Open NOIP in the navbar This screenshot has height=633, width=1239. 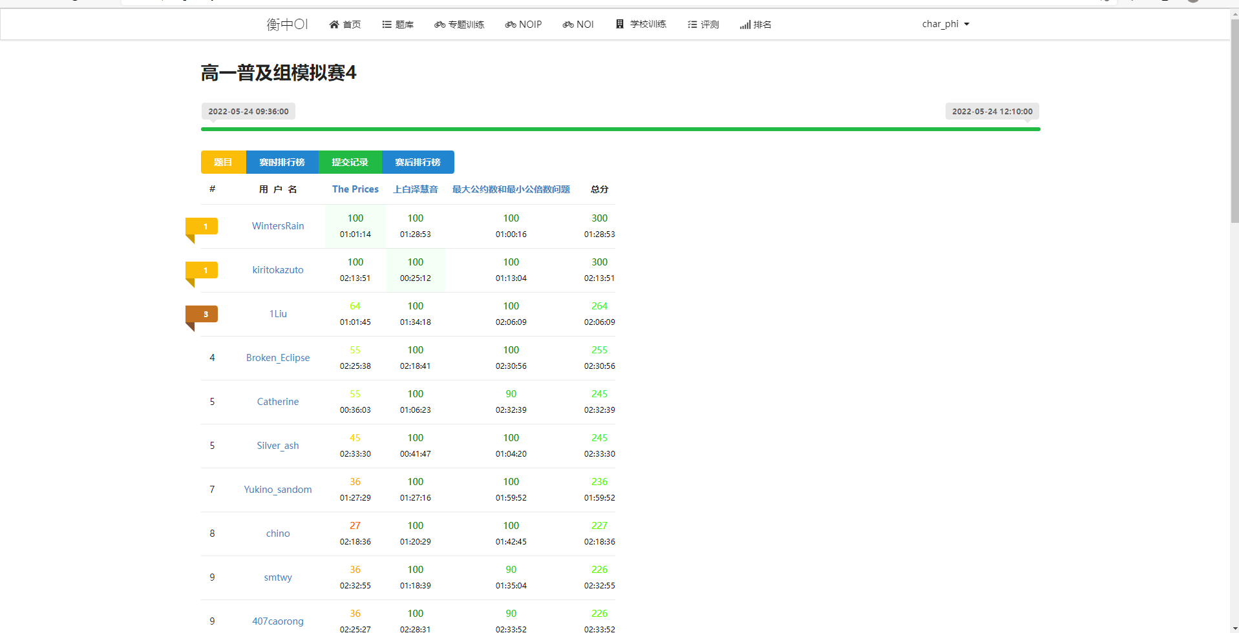524,25
